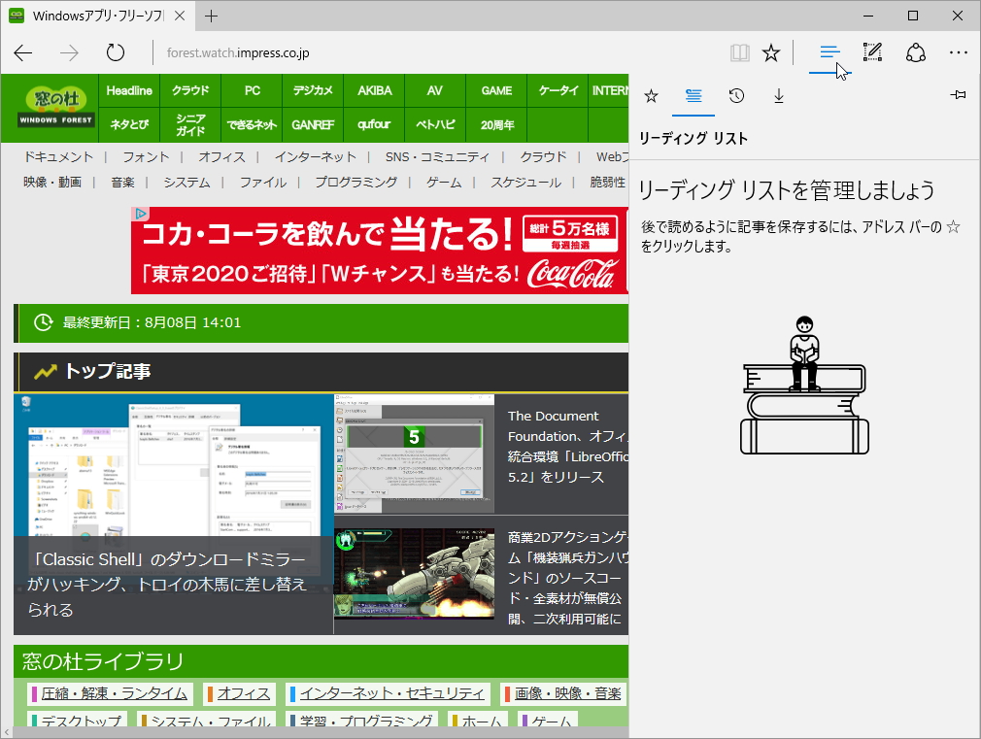The width and height of the screenshot is (981, 739).
Task: Add current page to favorites
Action: 771,52
